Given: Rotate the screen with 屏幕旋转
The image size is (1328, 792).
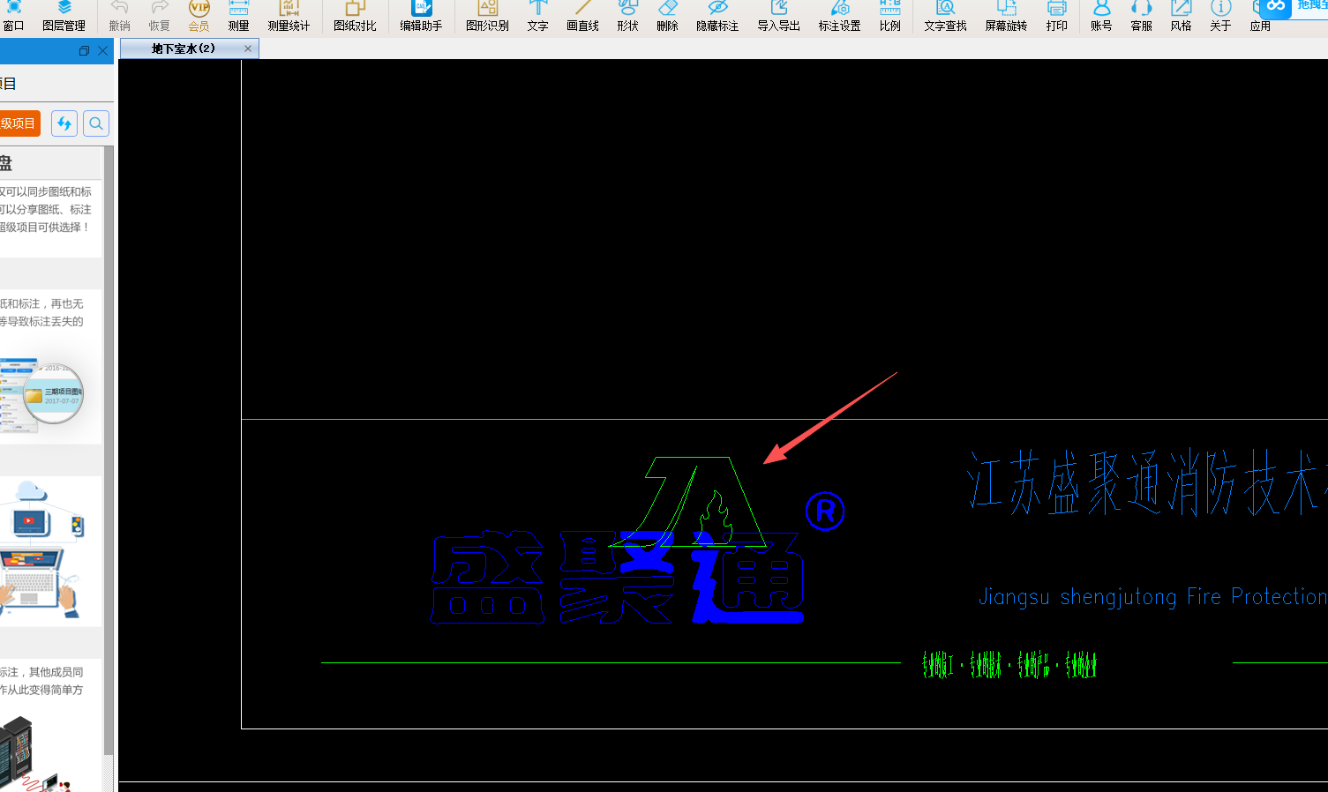Looking at the screenshot, I should pyautogui.click(x=1006, y=16).
